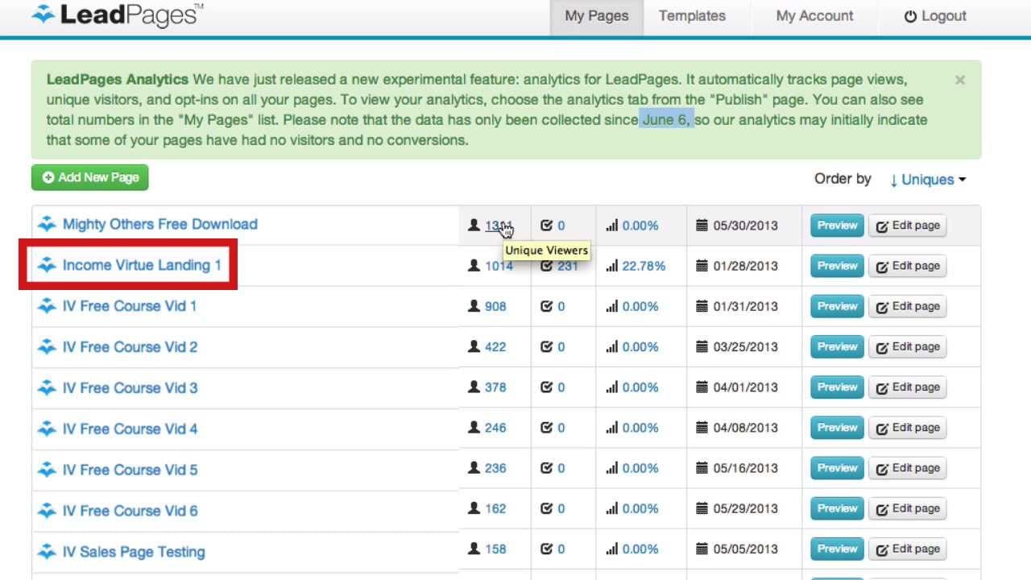
Task: Open IV Free Course Vid 2
Action: pos(130,347)
